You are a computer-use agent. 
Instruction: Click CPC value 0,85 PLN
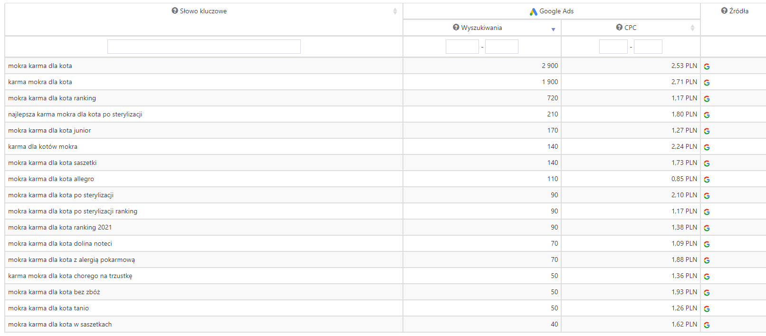(x=684, y=179)
